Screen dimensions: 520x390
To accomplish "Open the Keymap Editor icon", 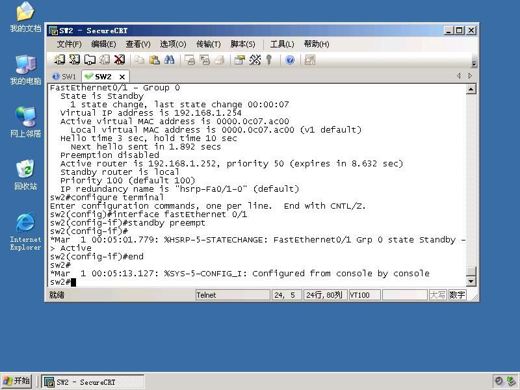I will point(255,60).
